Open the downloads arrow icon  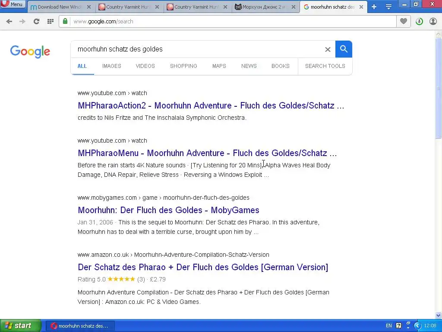[419, 22]
